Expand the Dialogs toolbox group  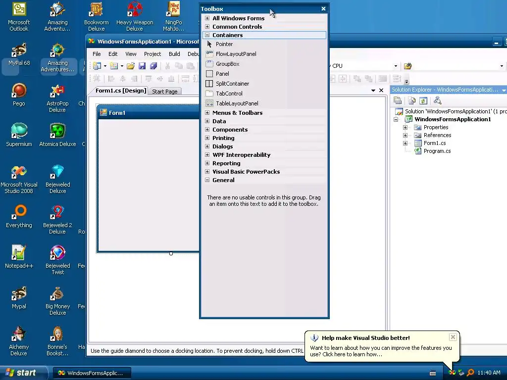tap(207, 146)
